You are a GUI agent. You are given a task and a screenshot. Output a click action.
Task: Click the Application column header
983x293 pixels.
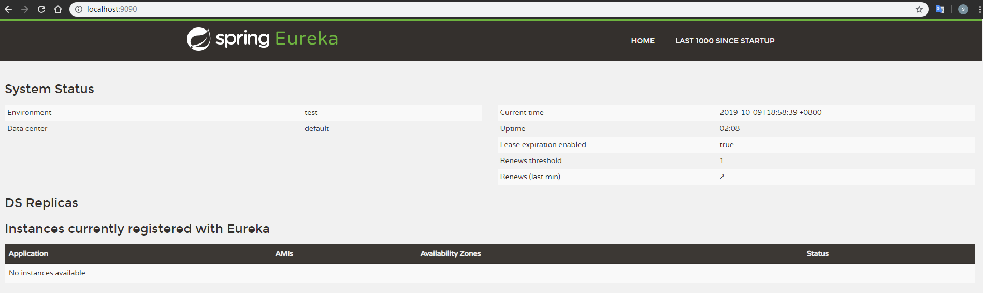coord(28,254)
